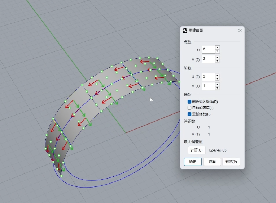Click the degree V input field
This screenshot has width=276, height=203.
208,86
